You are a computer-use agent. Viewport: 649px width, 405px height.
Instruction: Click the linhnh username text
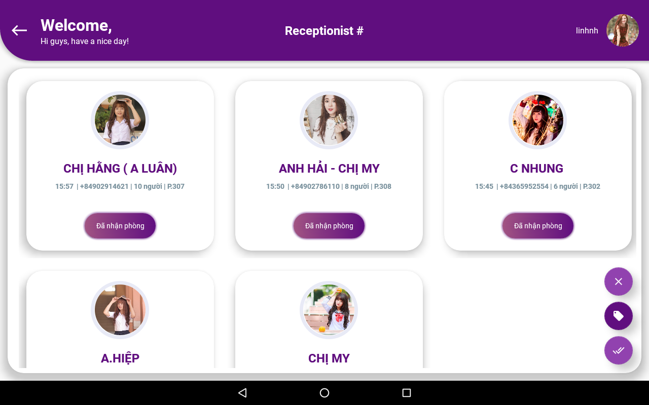click(587, 31)
